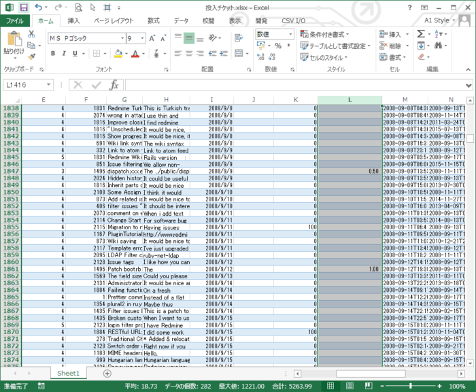Click the Wrap Text icon
The height and width of the screenshot is (392, 476).
click(239, 38)
